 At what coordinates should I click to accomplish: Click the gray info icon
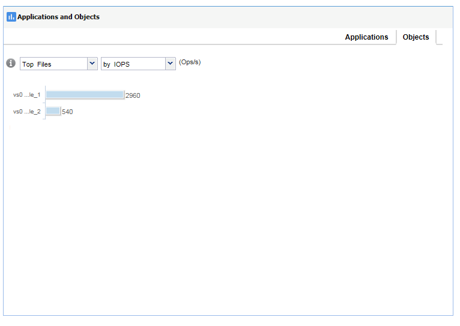point(11,63)
